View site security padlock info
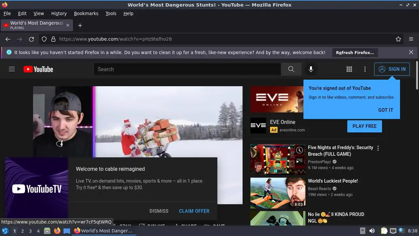Image resolution: width=419 pixels, height=236 pixels. click(x=53, y=39)
